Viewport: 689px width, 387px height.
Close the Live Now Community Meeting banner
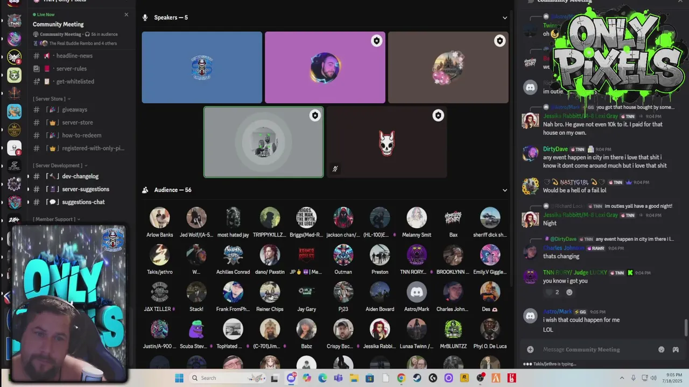(x=126, y=15)
